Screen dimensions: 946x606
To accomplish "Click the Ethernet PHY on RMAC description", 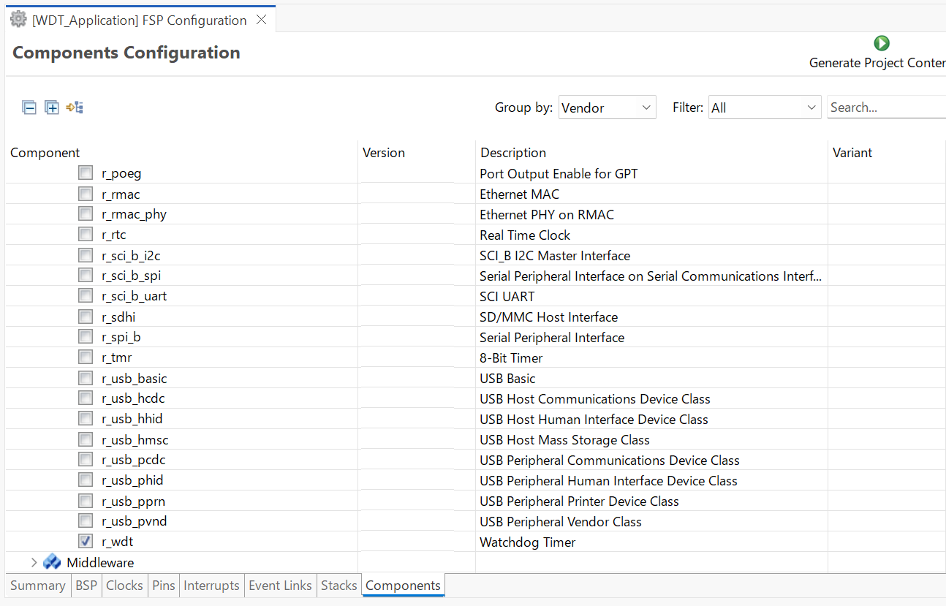I will [x=547, y=214].
